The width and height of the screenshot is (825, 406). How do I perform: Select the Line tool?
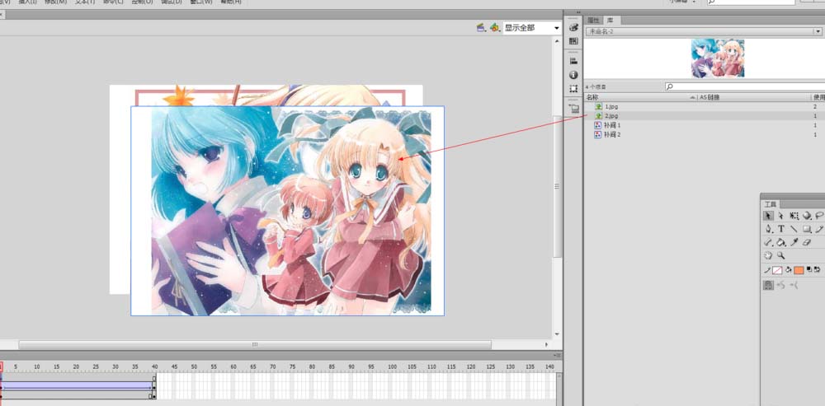[x=794, y=229]
